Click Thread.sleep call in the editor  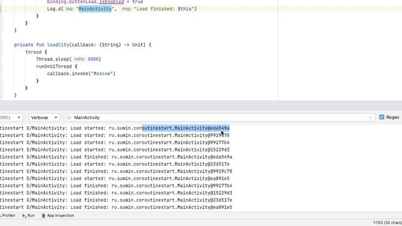68,59
